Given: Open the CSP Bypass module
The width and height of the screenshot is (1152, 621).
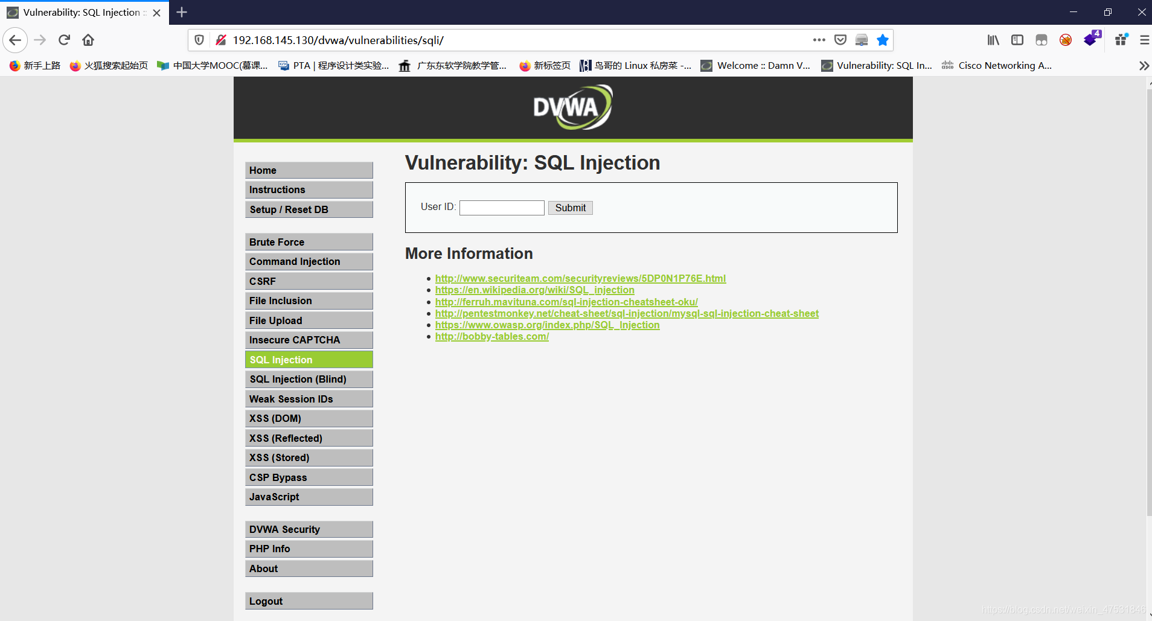Looking at the screenshot, I should 309,477.
